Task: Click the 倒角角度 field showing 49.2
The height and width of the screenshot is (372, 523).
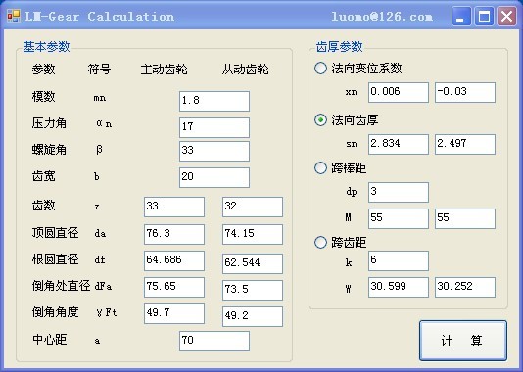Action: (253, 316)
